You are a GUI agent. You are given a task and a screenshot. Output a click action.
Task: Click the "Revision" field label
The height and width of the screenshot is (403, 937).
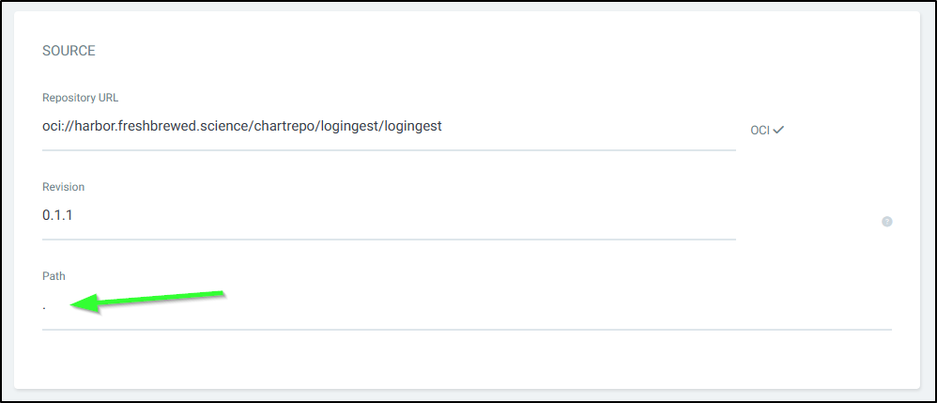(63, 187)
